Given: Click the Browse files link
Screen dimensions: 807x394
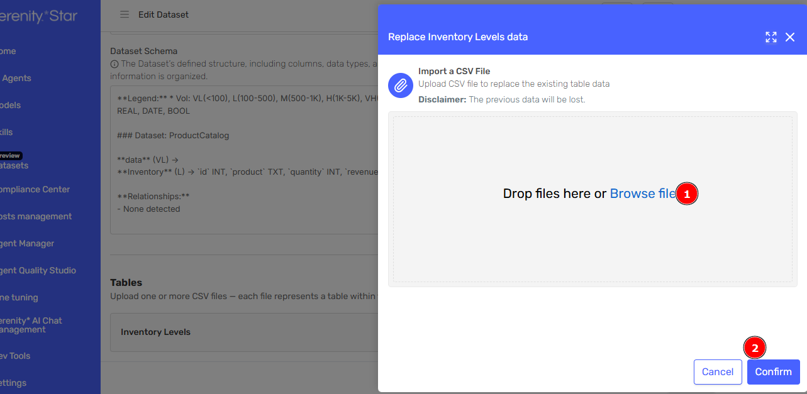Looking at the screenshot, I should (642, 194).
